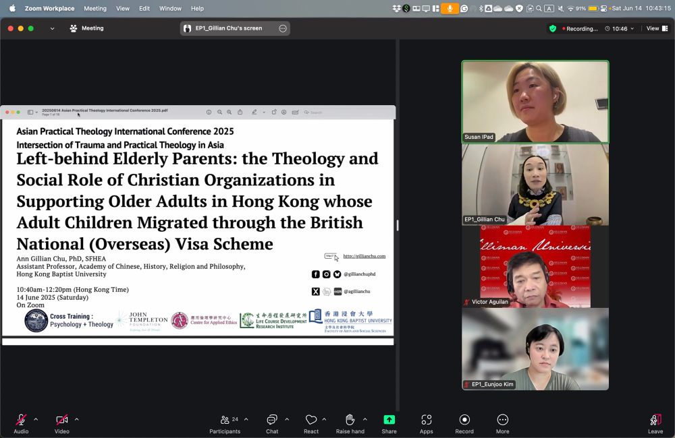Click zoom in in PDF toolbar

coord(230,112)
